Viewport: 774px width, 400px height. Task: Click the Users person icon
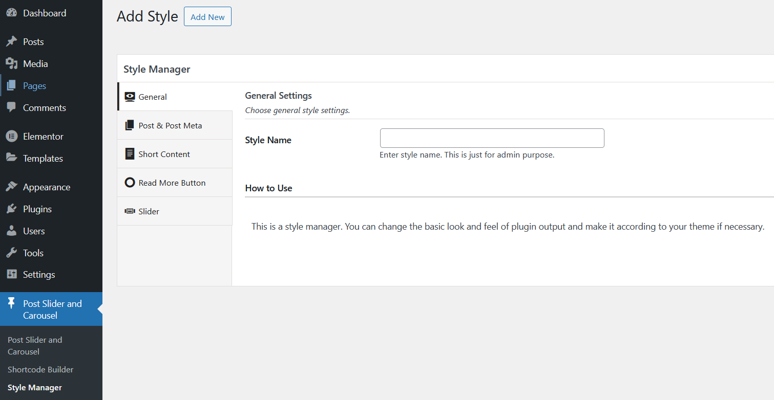tap(11, 231)
